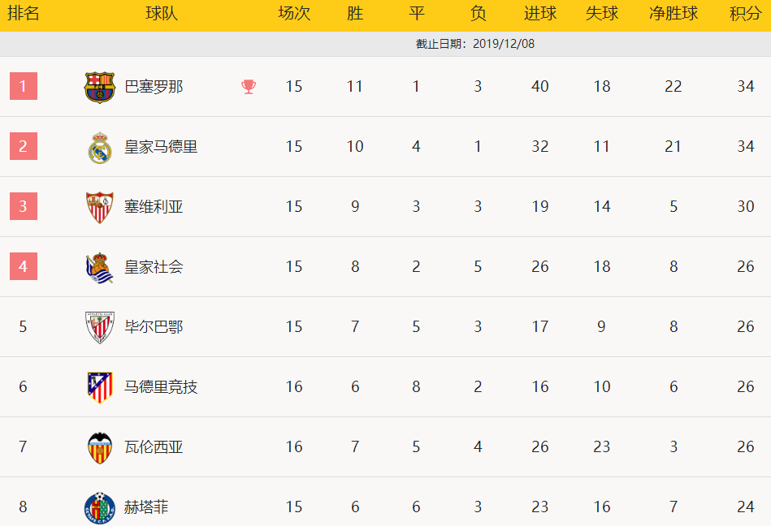Click the Real Sociedad club crest
This screenshot has height=526, width=771.
[100, 268]
